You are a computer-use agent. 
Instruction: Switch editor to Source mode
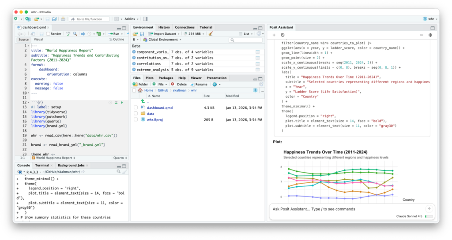point(24,40)
